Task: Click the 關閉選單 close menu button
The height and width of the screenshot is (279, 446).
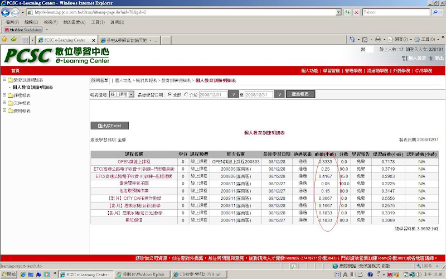Action: coord(100,80)
